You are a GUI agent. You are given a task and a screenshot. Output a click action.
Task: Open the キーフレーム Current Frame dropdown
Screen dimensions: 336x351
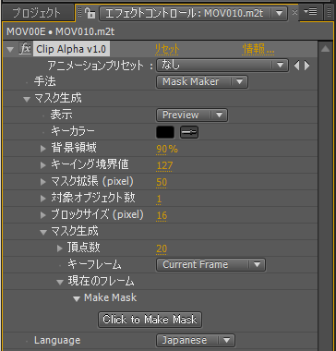point(210,265)
